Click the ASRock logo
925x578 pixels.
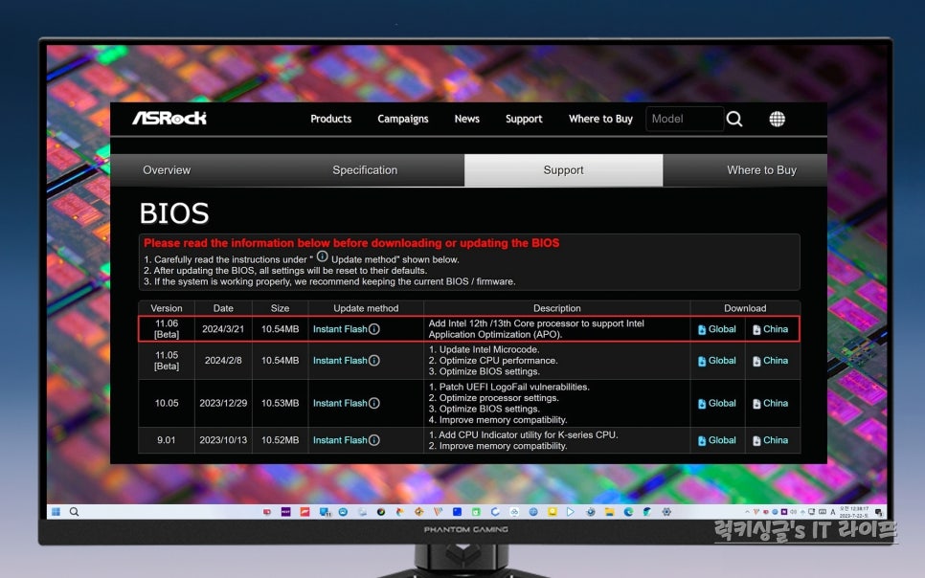(x=169, y=119)
